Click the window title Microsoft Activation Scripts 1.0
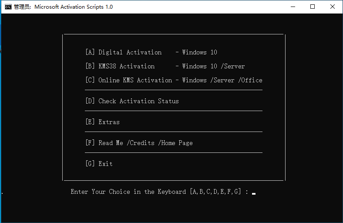343x223 pixels. click(x=74, y=7)
